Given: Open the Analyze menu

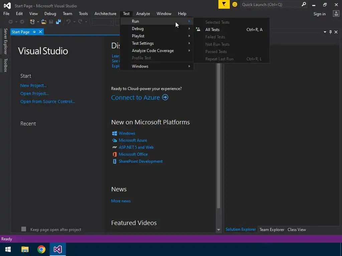Looking at the screenshot, I should [x=143, y=14].
